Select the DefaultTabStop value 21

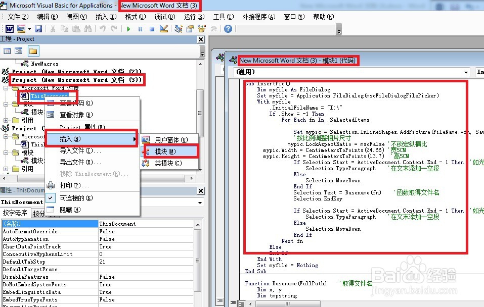[x=146, y=262]
